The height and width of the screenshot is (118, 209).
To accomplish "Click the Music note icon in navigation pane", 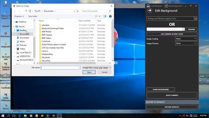I will coord(18,42).
